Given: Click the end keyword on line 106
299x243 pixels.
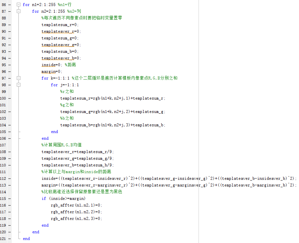Looking at the screenshot, I should click(45, 138).
